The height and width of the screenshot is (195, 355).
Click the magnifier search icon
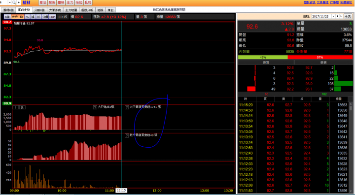pyautogui.click(x=14, y=2)
